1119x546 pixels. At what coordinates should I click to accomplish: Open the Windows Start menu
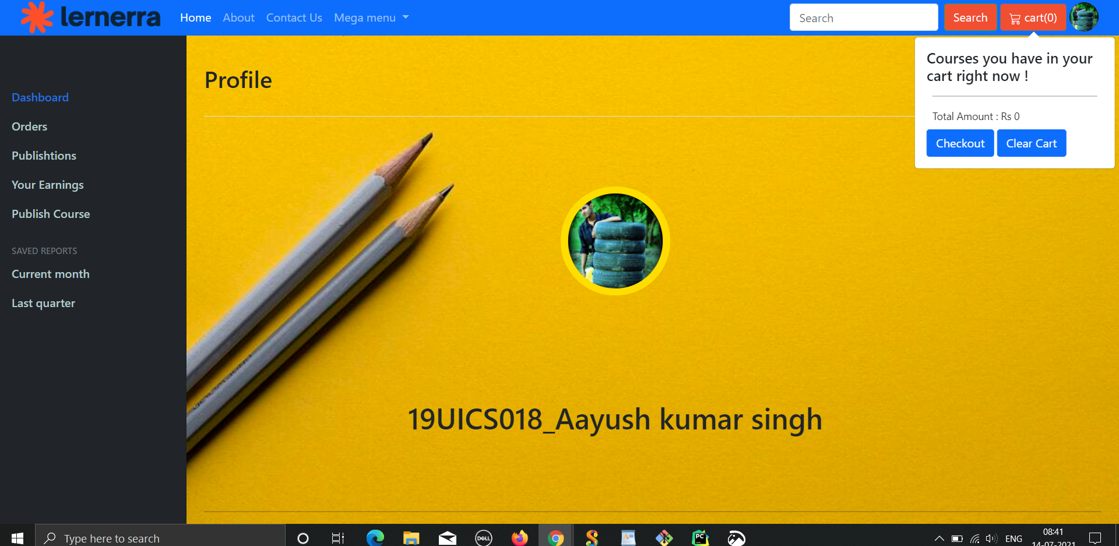tap(16, 537)
